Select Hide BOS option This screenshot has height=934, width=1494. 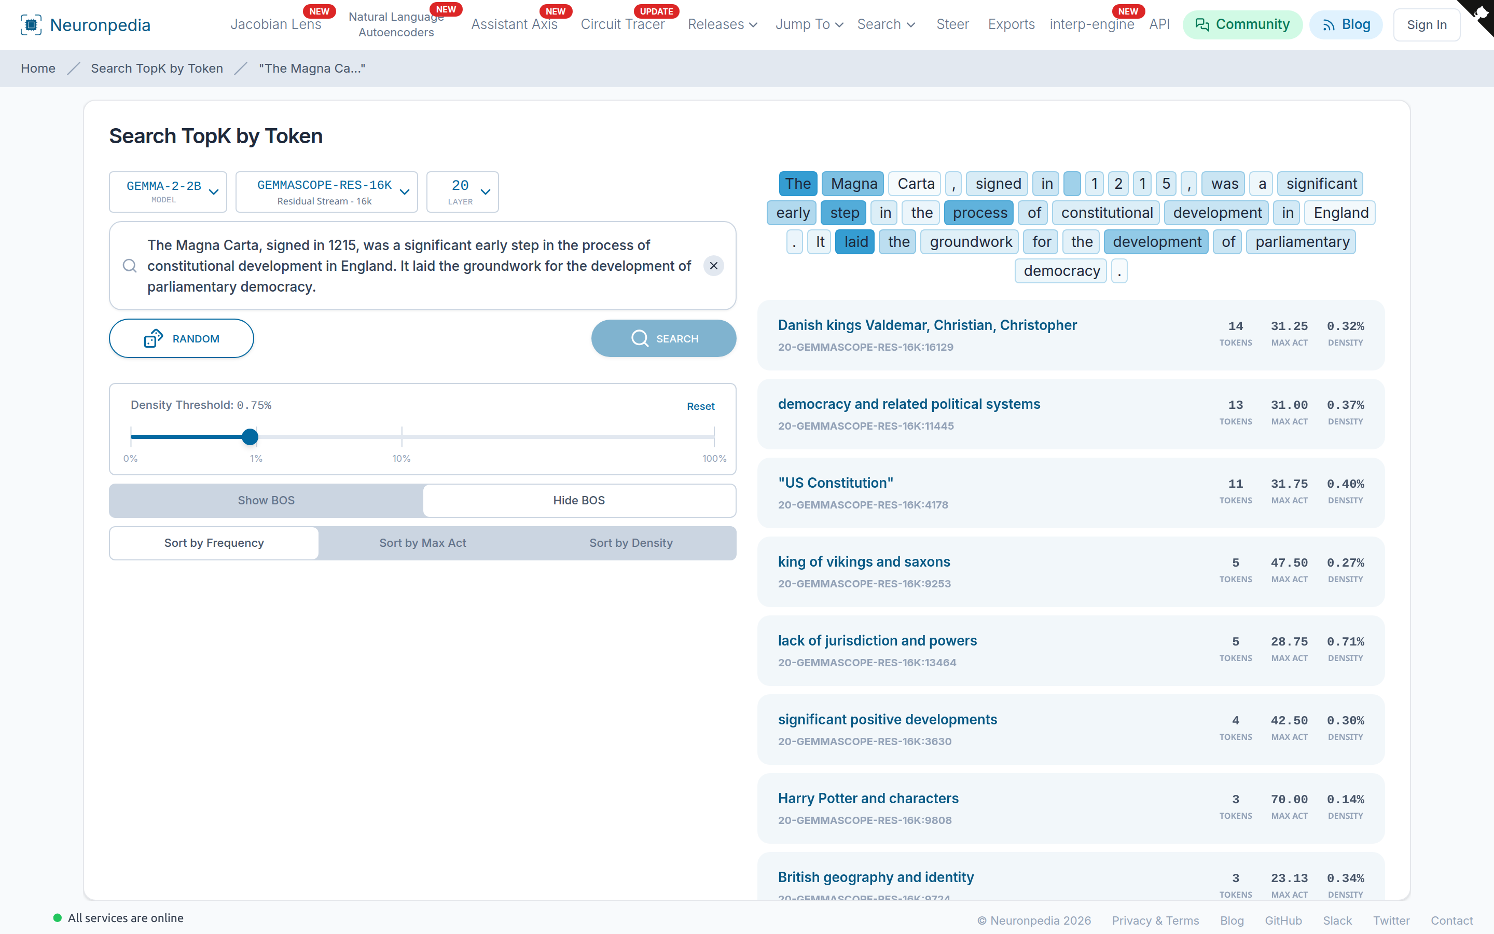tap(579, 500)
